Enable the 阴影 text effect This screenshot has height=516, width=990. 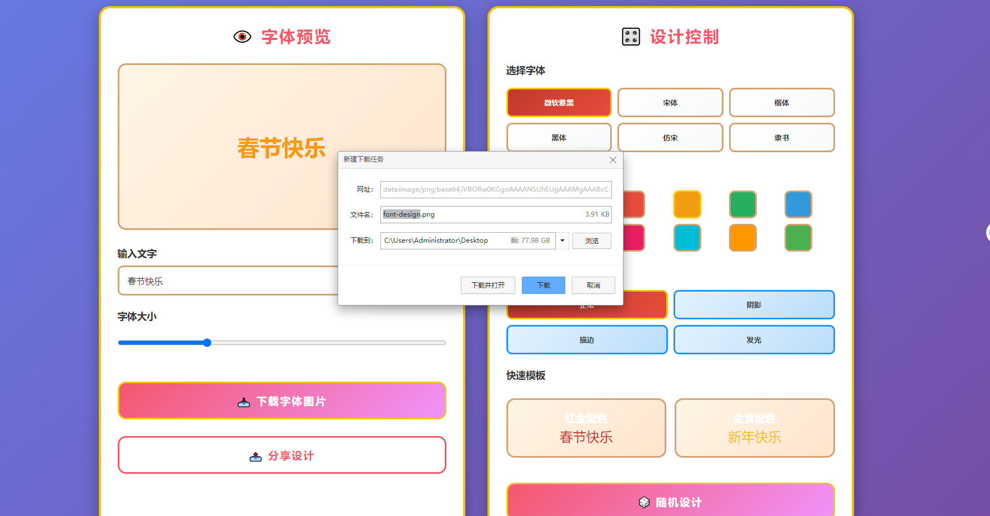click(753, 305)
